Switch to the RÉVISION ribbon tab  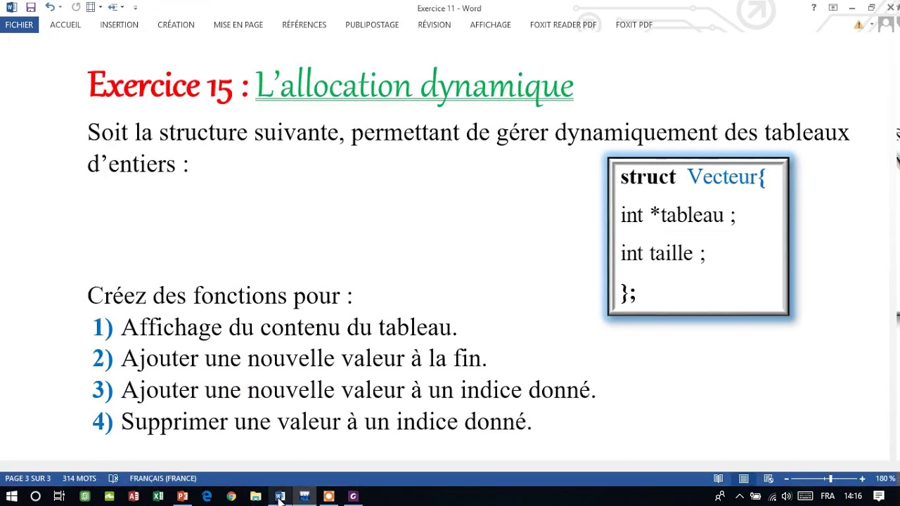(435, 25)
